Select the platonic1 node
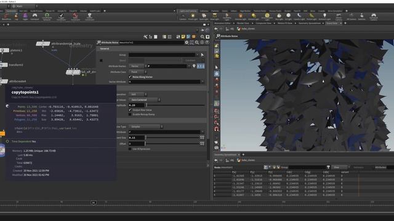Image resolution: width=394 pixels, height=221 pixels. coord(5,50)
